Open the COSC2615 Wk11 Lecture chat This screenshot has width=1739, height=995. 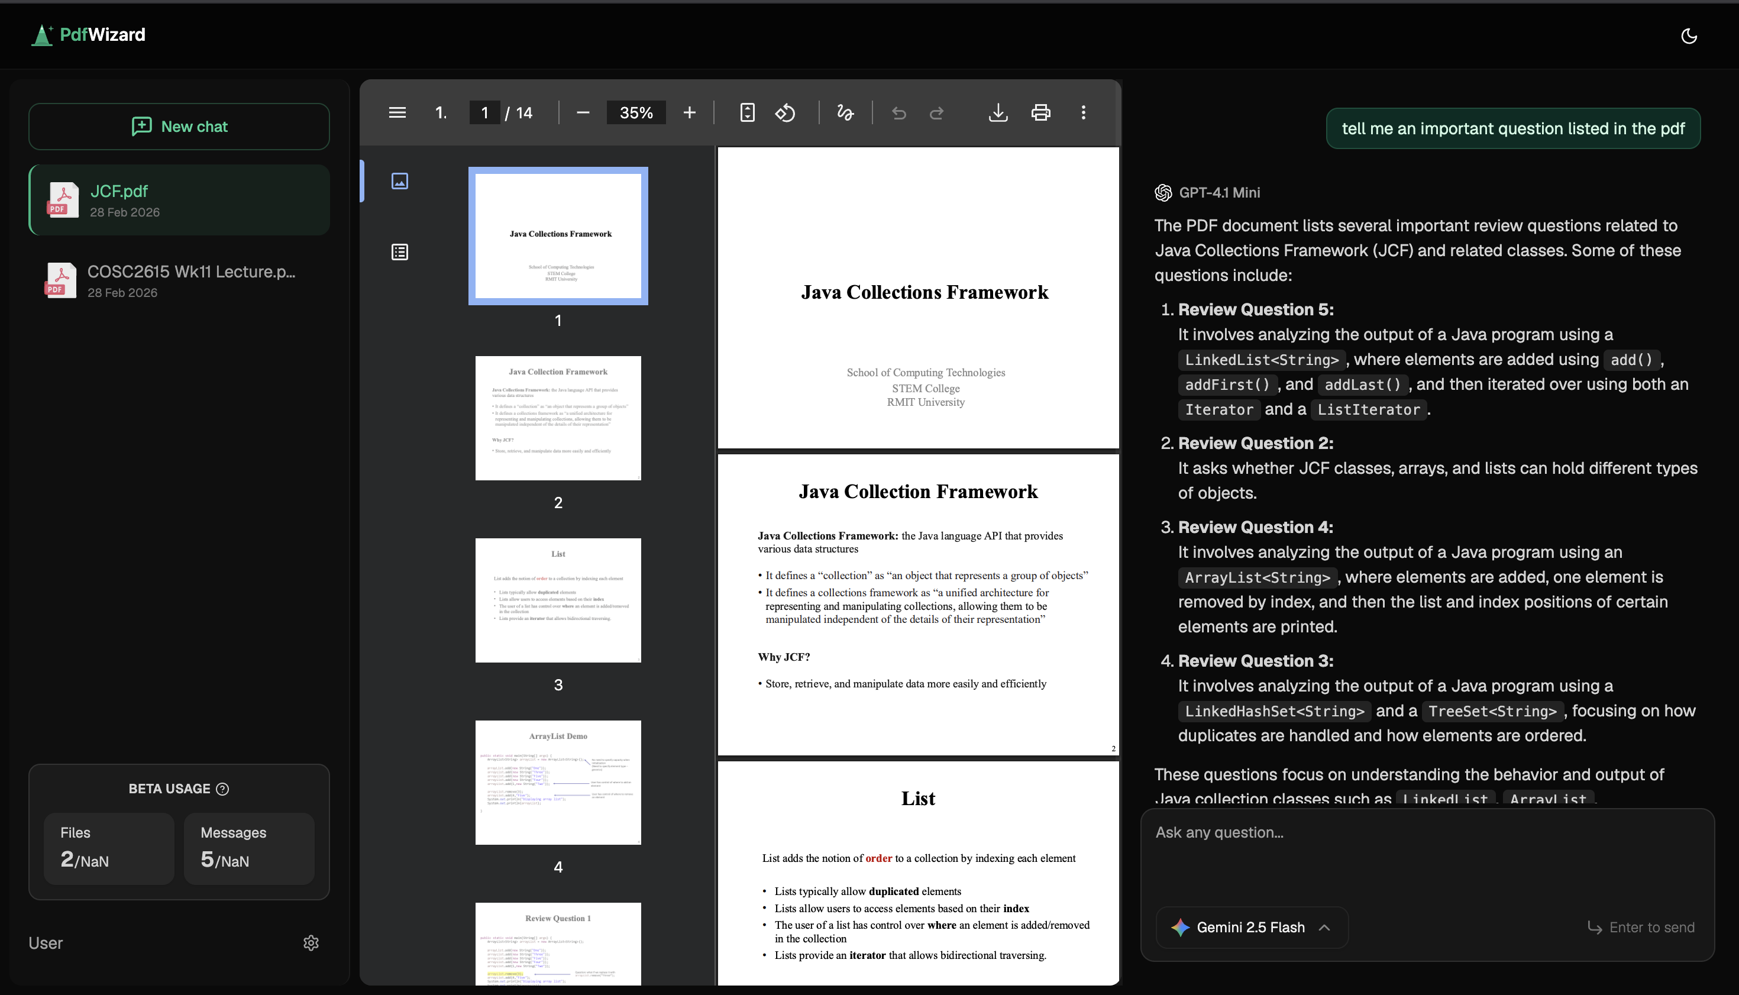[179, 280]
